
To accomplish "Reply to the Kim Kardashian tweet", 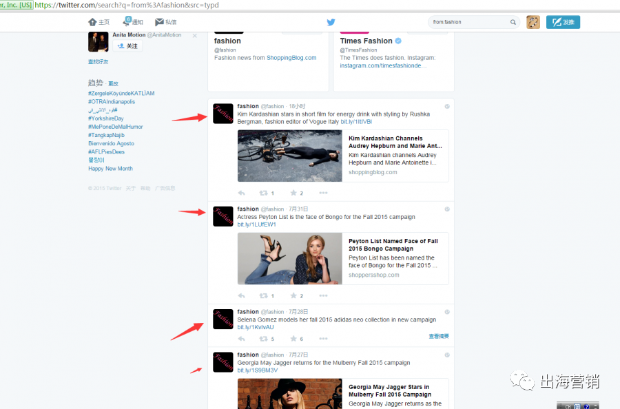I will (x=242, y=193).
